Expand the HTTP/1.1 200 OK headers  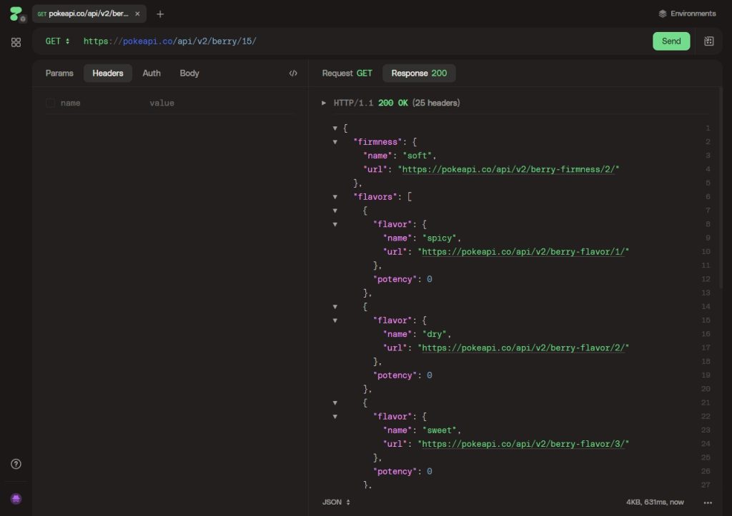pyautogui.click(x=324, y=103)
